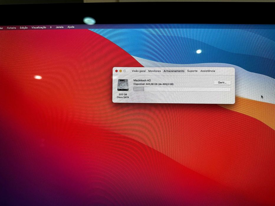This screenshot has height=206, width=275.
Task: Switch to the Visão geral tab
Action: 139,71
